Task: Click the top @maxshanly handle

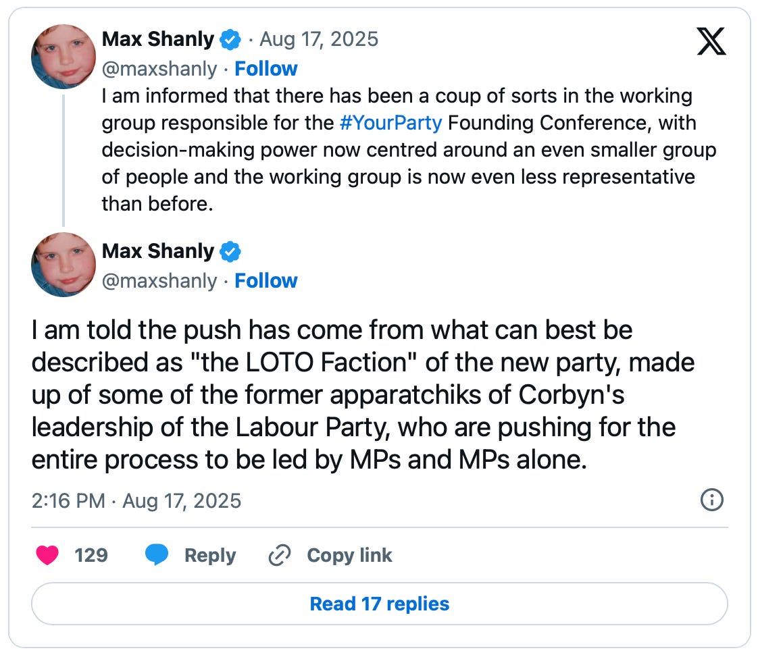Action: pyautogui.click(x=159, y=69)
